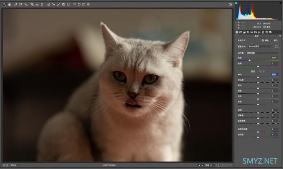Click the Temperature slider handle

pos(250,60)
